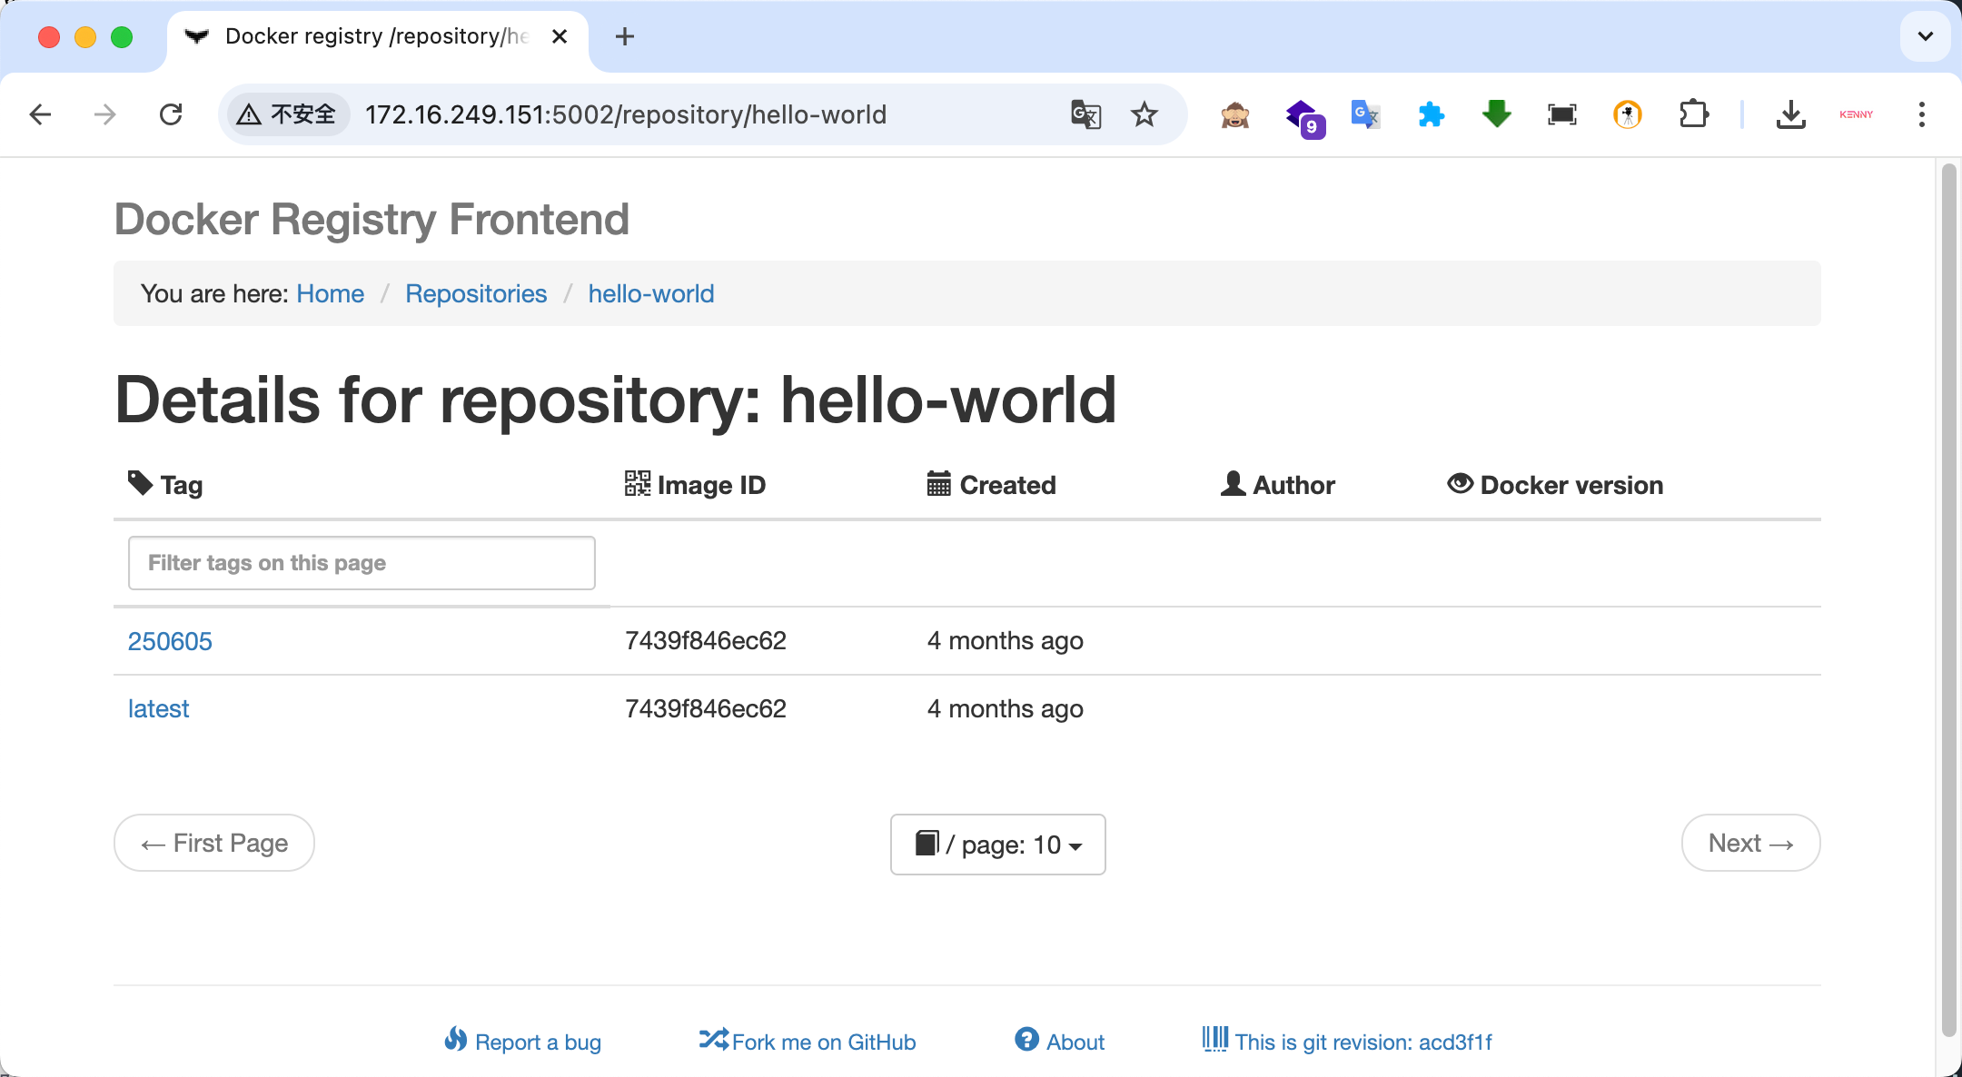Click the address bar URL
The image size is (1962, 1077).
coord(626,114)
